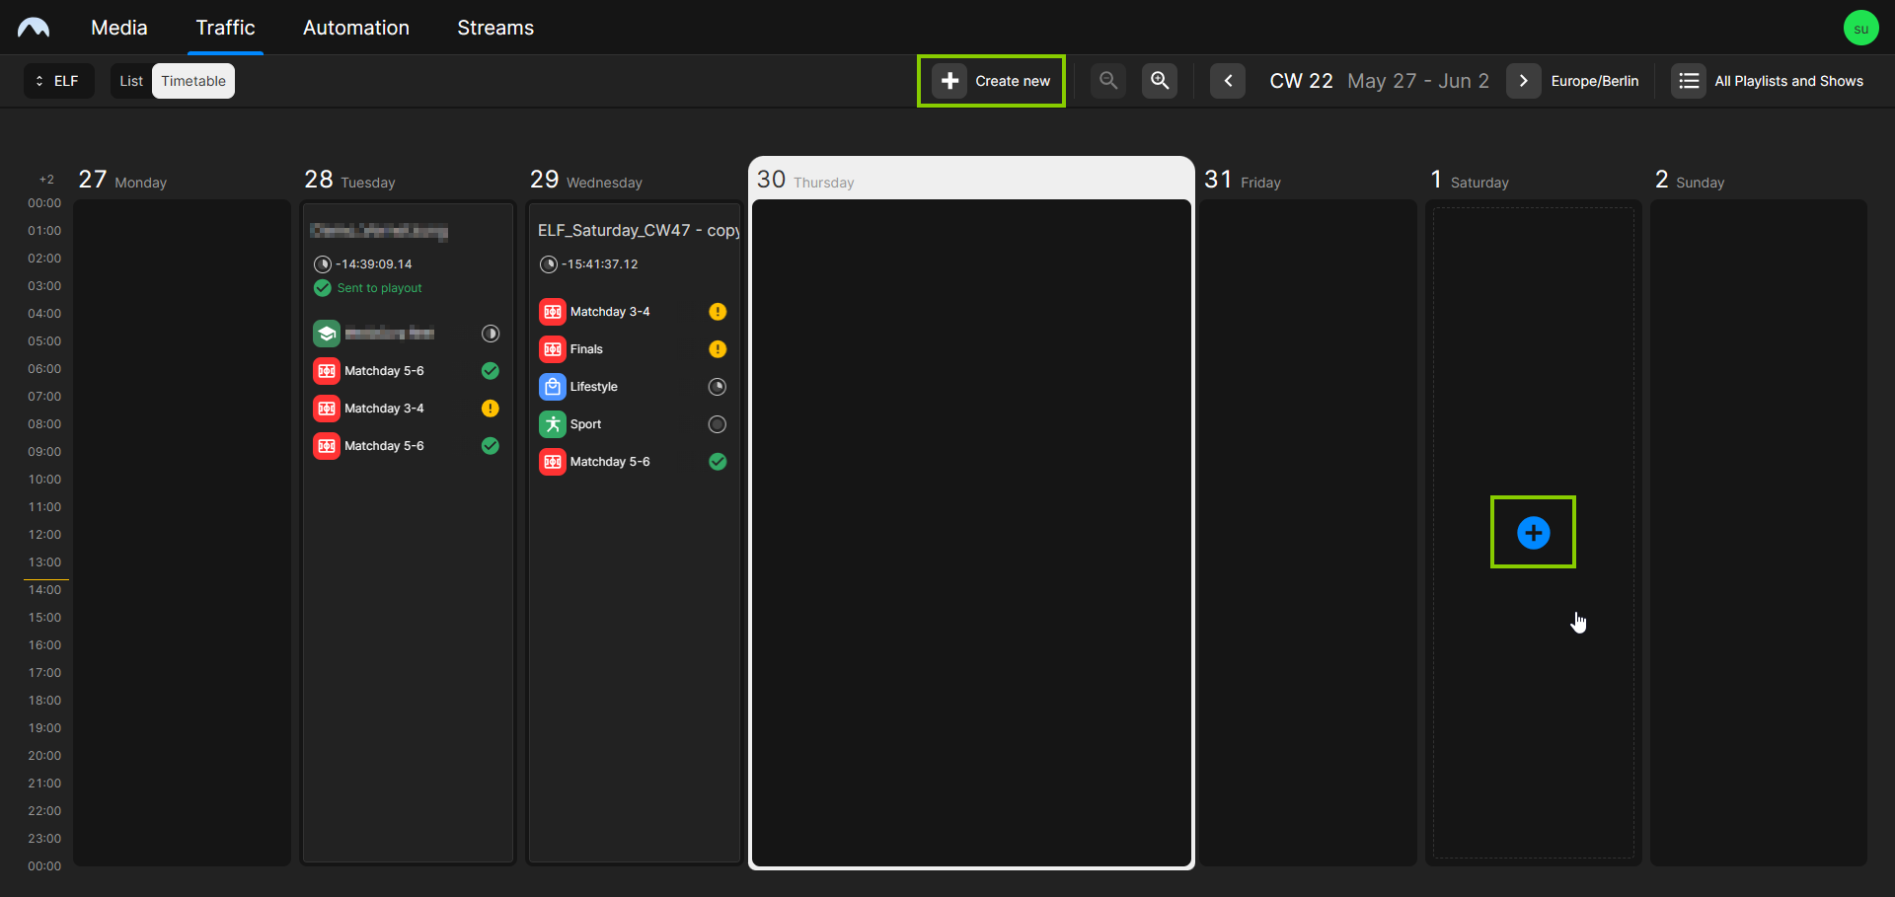Click the countdown clock icon on ELF_Saturday_CW47
The width and height of the screenshot is (1895, 897).
pyautogui.click(x=549, y=263)
